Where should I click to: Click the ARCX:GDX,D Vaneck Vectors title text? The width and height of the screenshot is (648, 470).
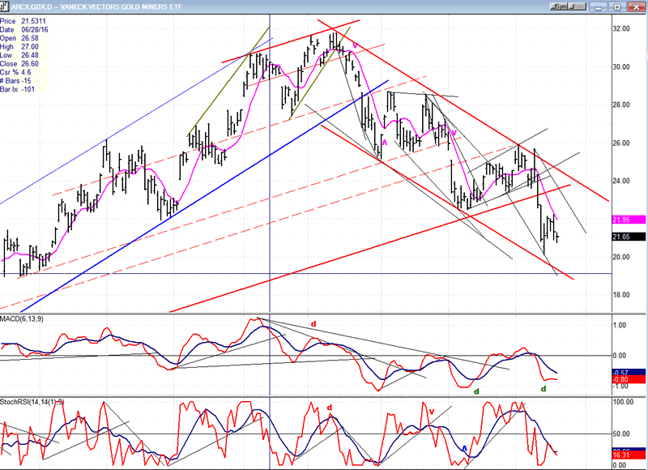pos(96,6)
